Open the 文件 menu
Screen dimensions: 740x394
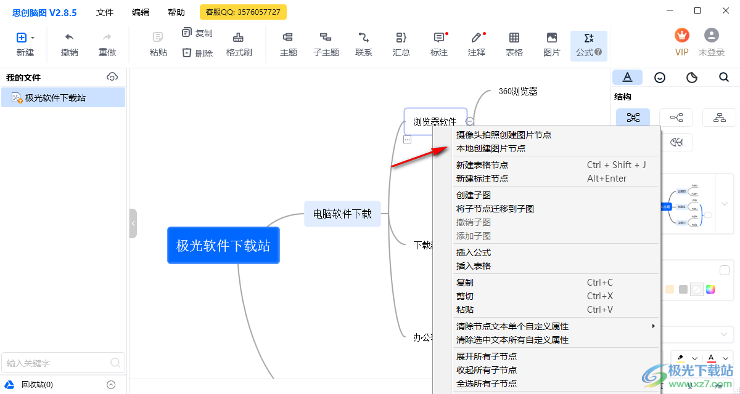[105, 12]
